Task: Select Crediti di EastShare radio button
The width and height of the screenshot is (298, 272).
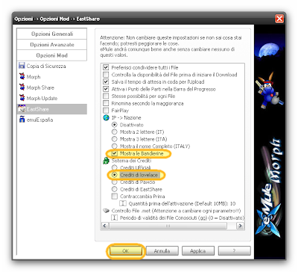Action: (114, 189)
